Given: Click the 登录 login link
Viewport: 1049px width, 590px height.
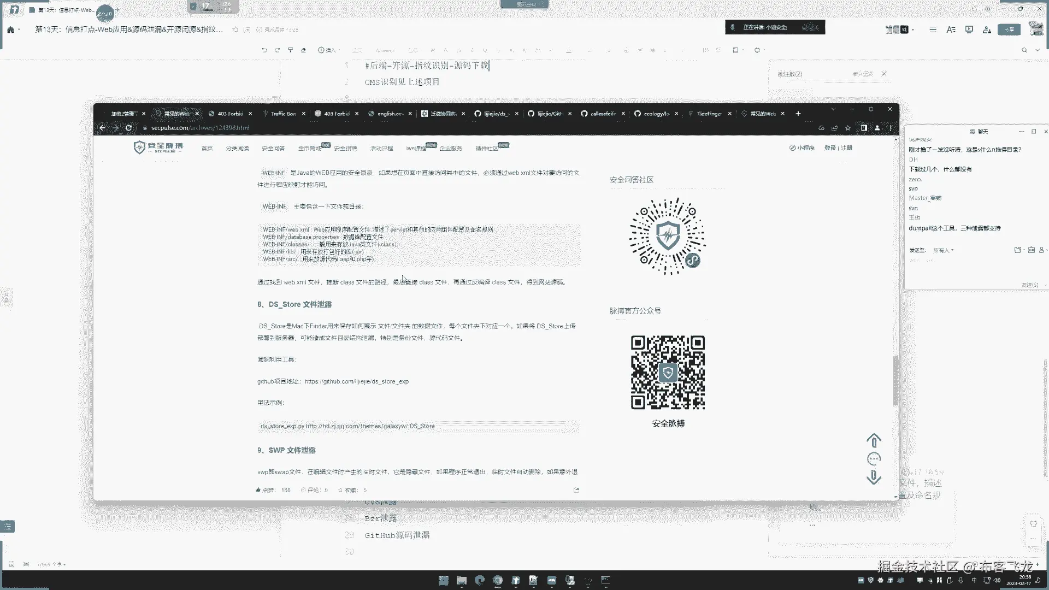Looking at the screenshot, I should (830, 148).
